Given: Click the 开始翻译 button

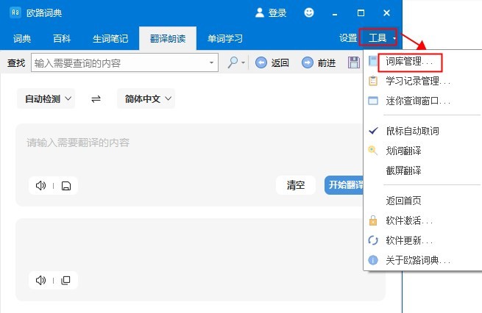Looking at the screenshot, I should [344, 185].
